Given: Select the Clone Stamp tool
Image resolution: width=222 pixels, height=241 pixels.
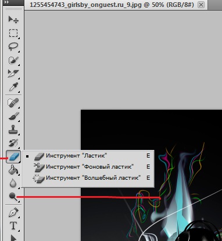Looking at the screenshot, I should (13, 130).
